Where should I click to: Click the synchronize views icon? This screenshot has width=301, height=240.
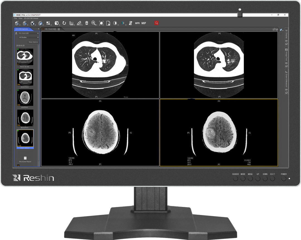coord(56,23)
